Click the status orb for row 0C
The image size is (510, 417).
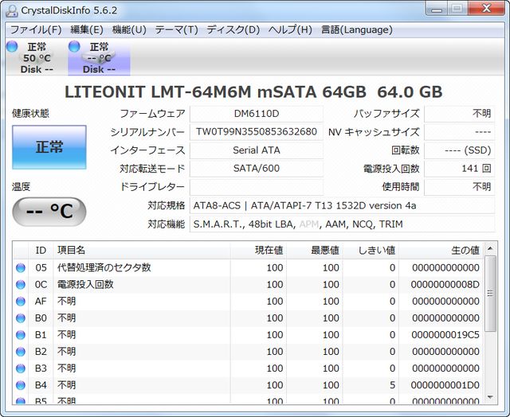coord(21,284)
